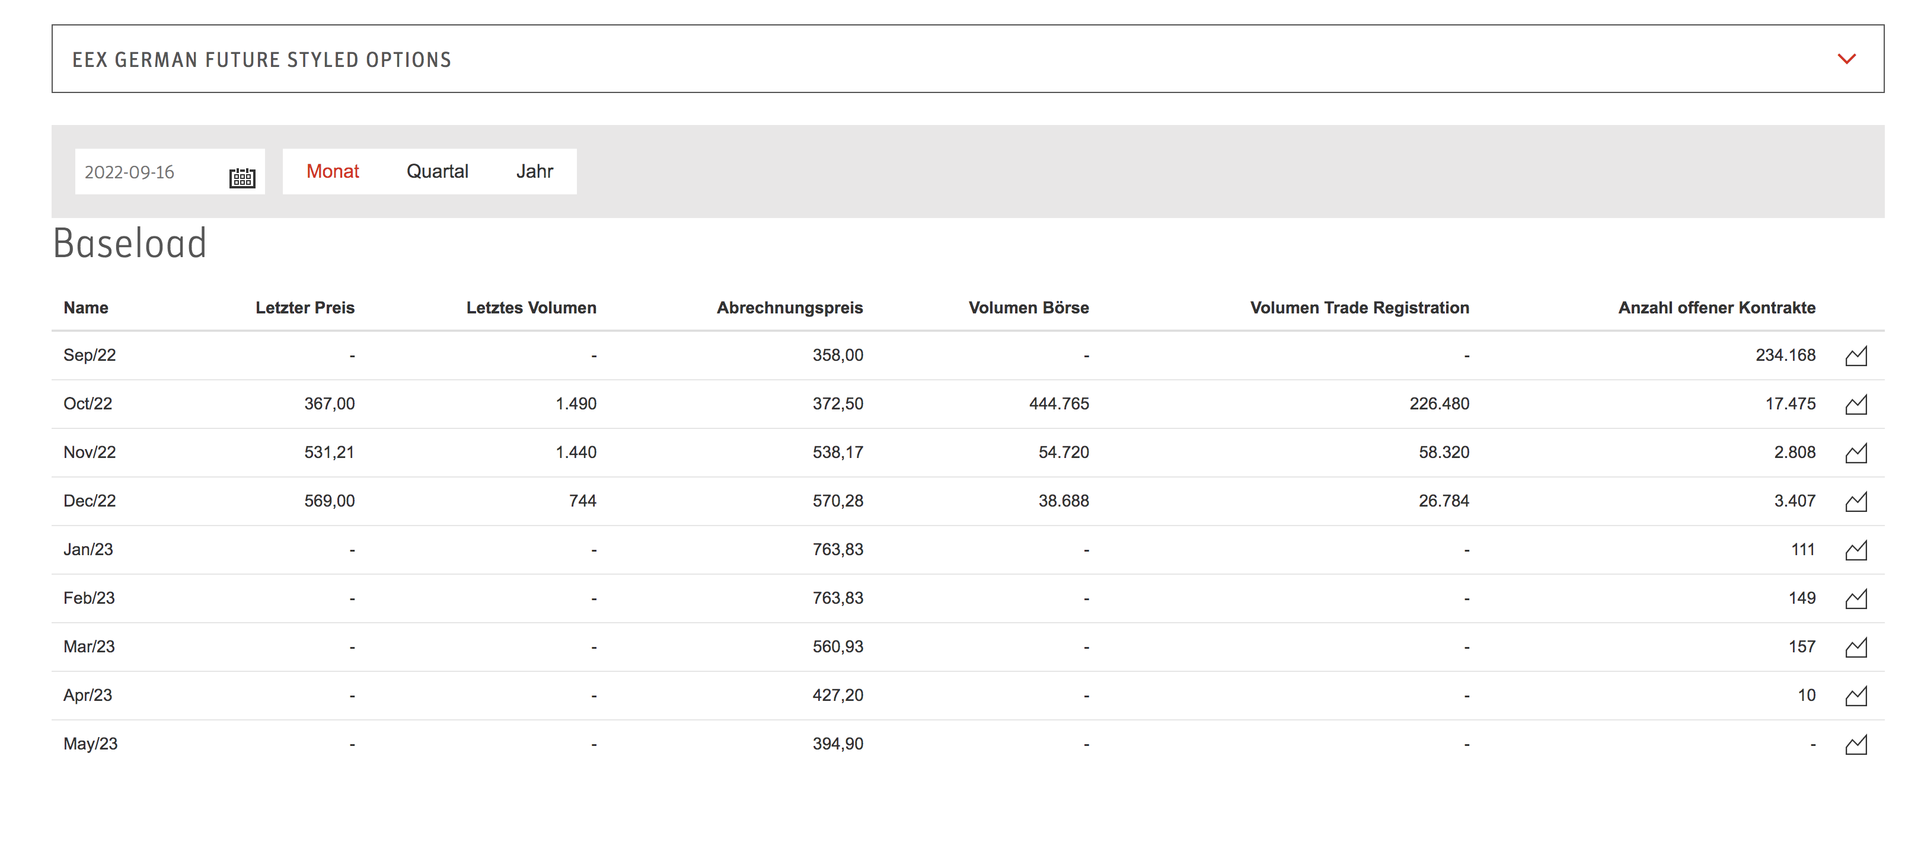Click the 569,00 last price value
Viewport: 1921px width, 852px height.
pyautogui.click(x=329, y=501)
